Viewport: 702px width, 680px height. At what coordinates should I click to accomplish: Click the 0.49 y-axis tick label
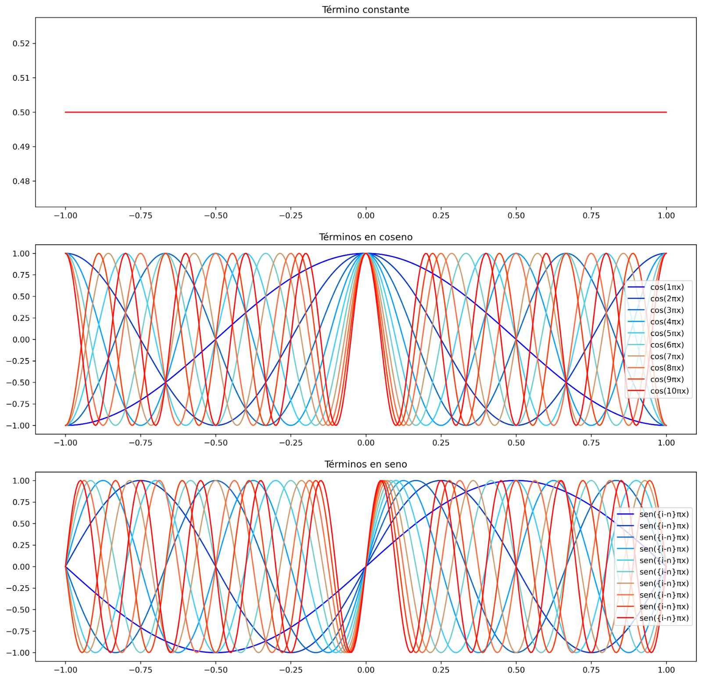tap(21, 147)
